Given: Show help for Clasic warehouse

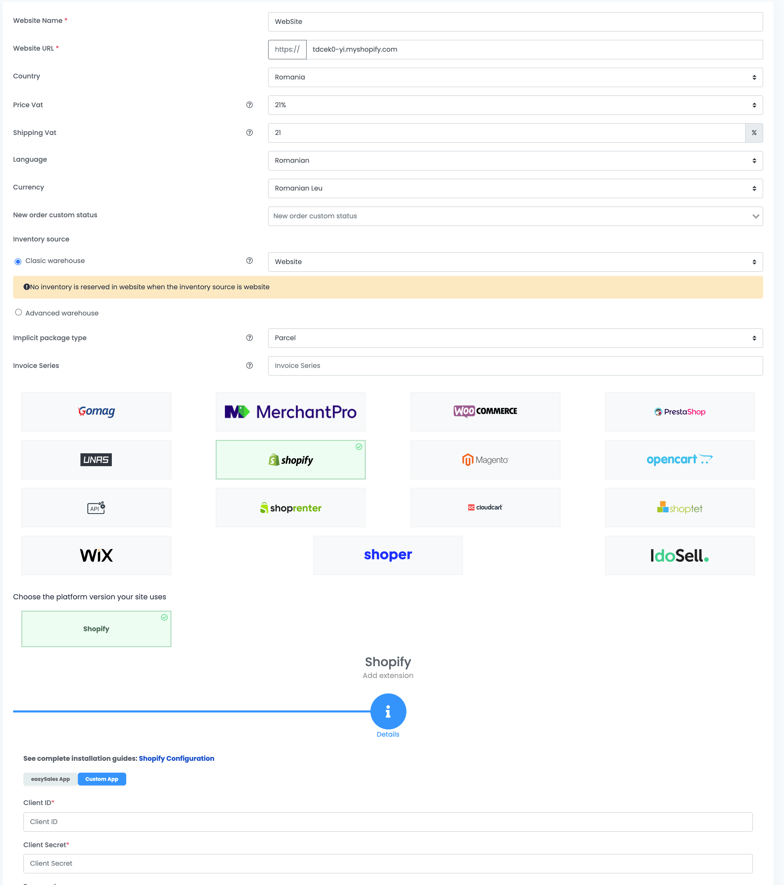Looking at the screenshot, I should [249, 261].
